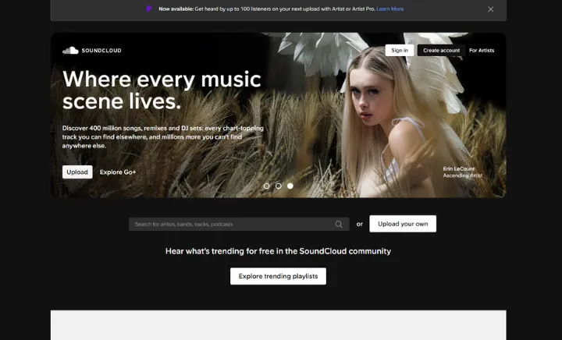Click the Sign in button
The width and height of the screenshot is (562, 340).
click(x=400, y=51)
